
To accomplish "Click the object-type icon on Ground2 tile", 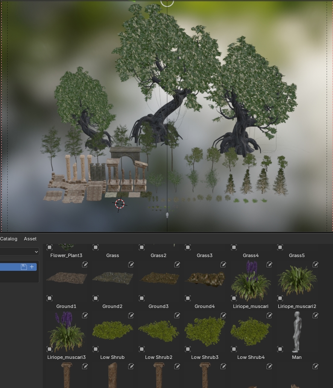I will point(96,298).
